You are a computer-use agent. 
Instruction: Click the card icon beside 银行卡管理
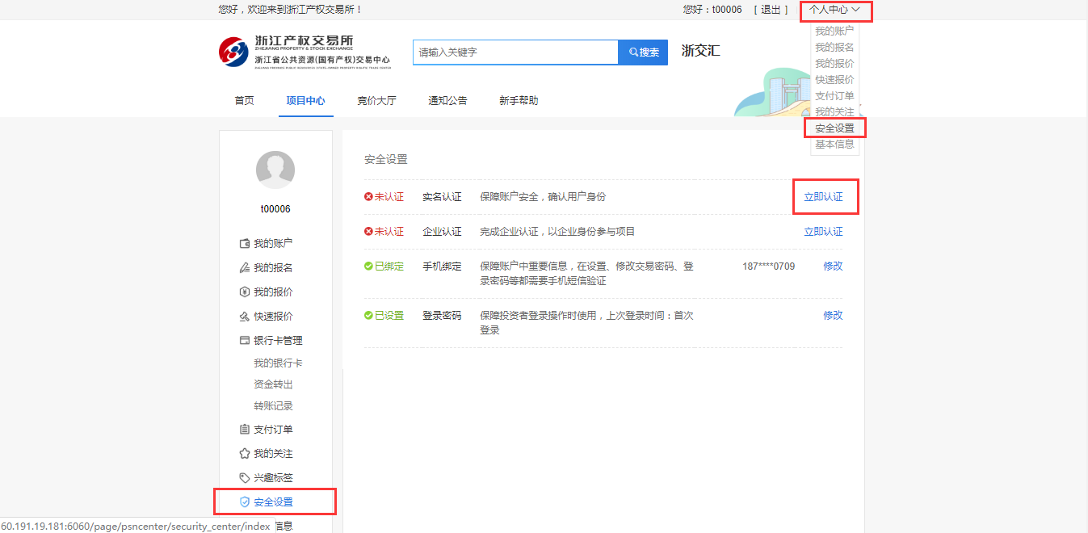point(245,341)
